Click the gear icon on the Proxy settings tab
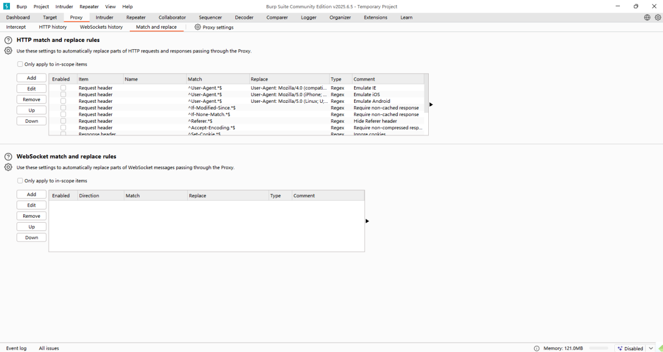663x352 pixels. pyautogui.click(x=197, y=27)
